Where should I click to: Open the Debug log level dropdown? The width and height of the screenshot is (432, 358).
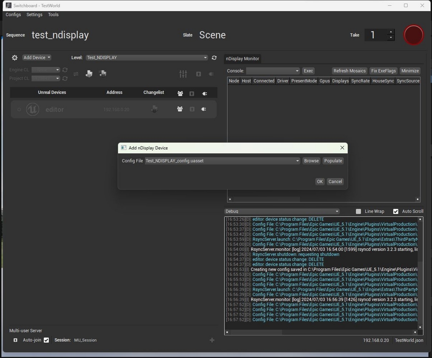(x=282, y=211)
